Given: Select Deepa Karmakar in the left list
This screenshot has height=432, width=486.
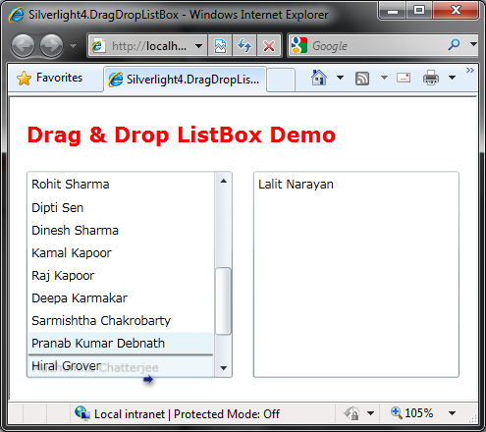Looking at the screenshot, I should [121, 297].
